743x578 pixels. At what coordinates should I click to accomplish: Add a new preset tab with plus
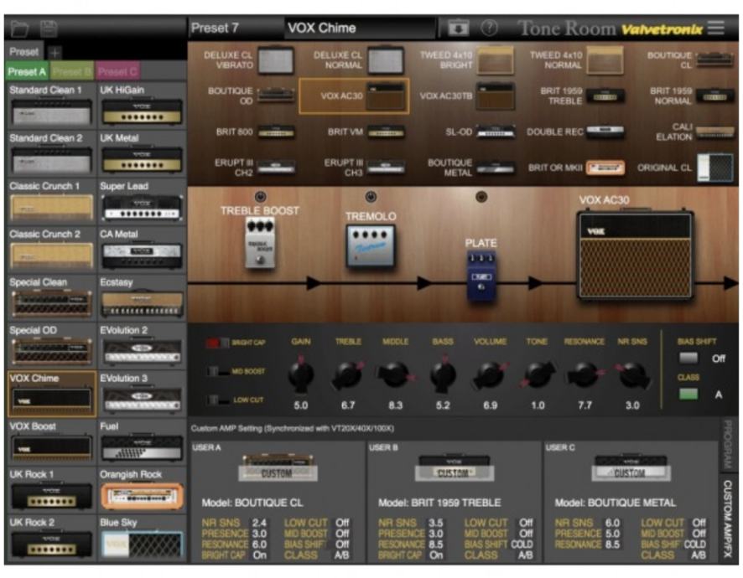click(55, 52)
